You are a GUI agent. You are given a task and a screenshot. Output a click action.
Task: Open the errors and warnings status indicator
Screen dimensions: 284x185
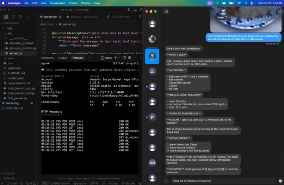pos(33,183)
